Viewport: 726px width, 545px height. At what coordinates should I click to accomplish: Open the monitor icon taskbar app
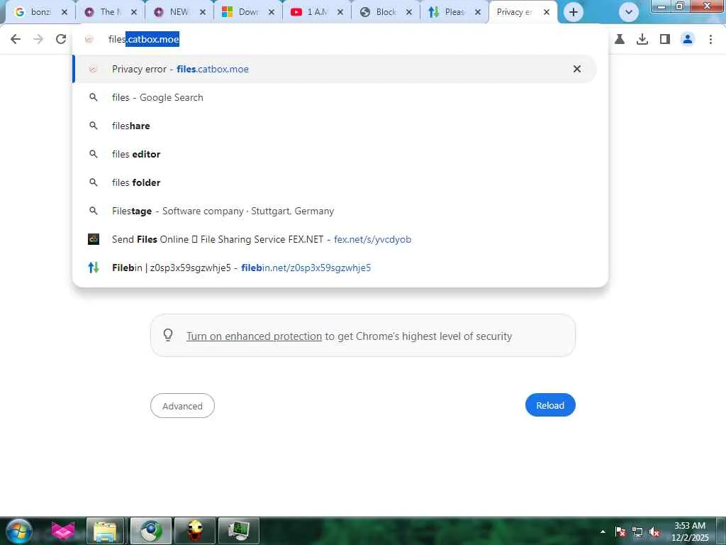click(x=238, y=531)
